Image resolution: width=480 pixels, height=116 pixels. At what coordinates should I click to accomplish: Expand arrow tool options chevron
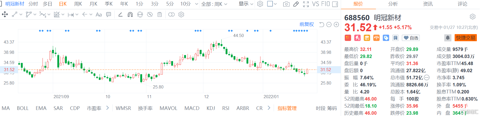[x=91, y=14]
